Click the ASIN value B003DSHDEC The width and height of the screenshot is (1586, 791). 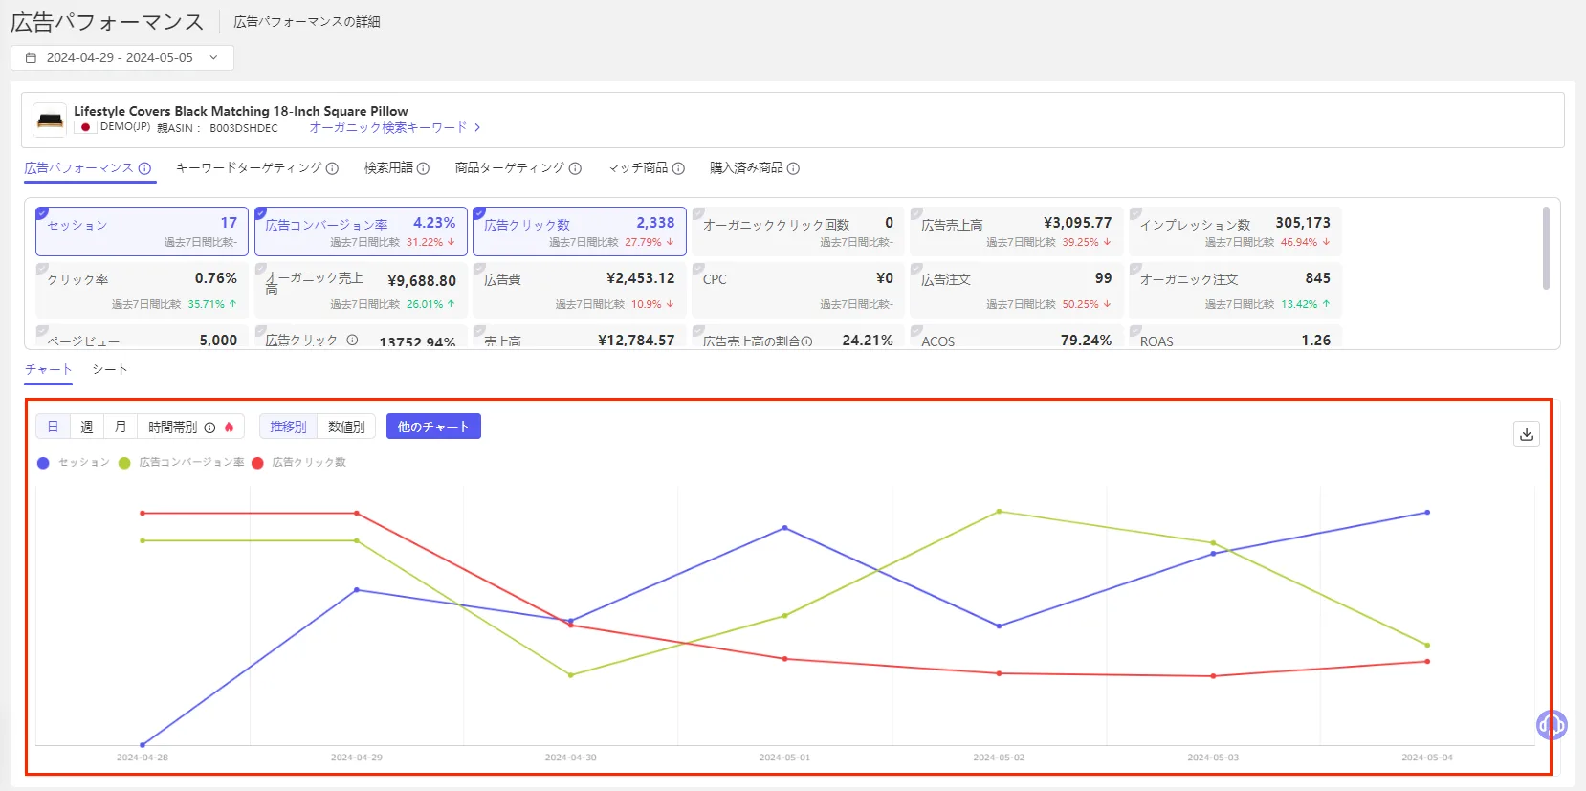(244, 128)
